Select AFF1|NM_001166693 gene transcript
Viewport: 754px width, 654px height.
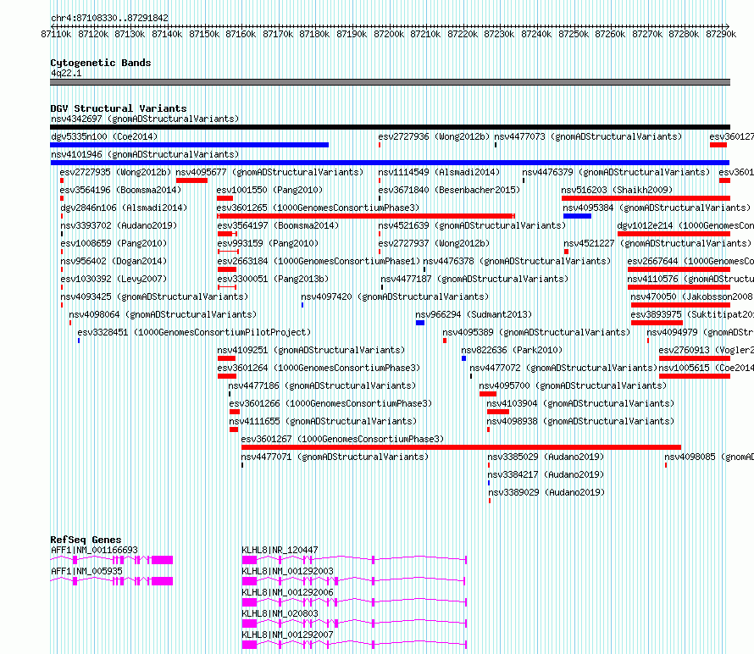tap(112, 560)
